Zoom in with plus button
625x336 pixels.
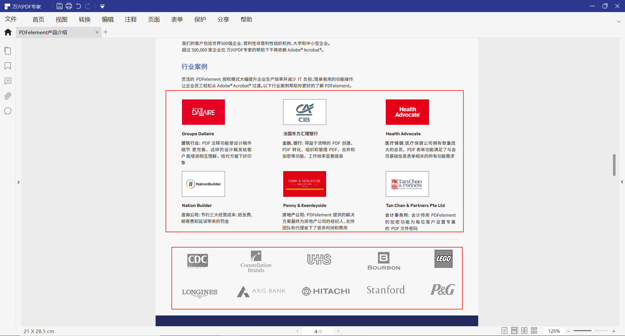coord(614,331)
